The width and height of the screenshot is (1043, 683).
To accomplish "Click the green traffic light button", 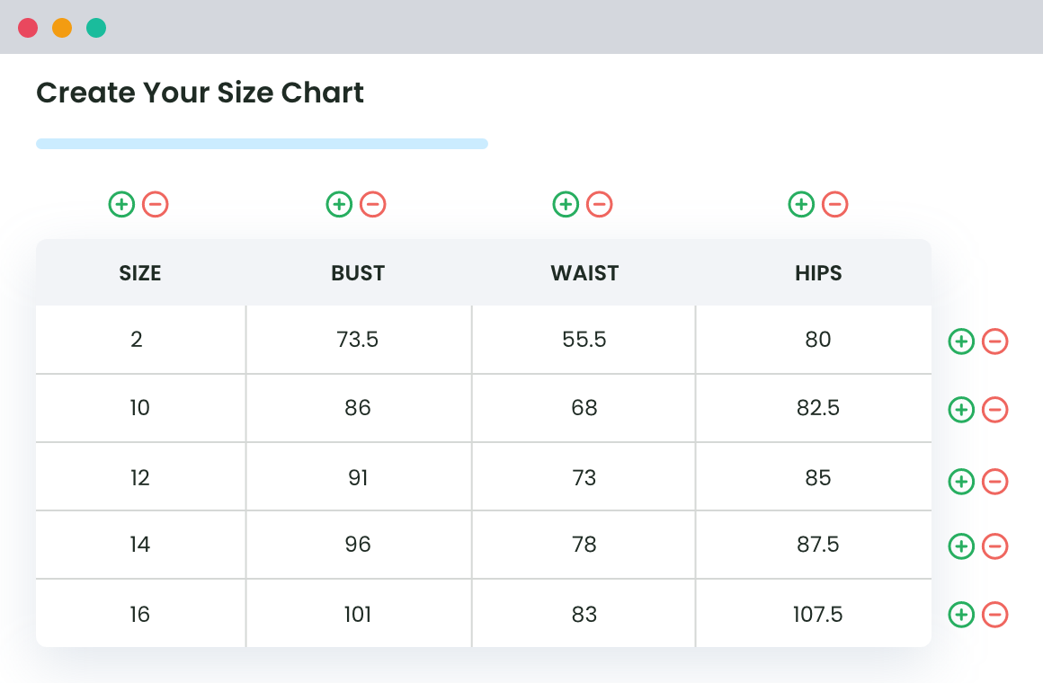I will pyautogui.click(x=94, y=28).
